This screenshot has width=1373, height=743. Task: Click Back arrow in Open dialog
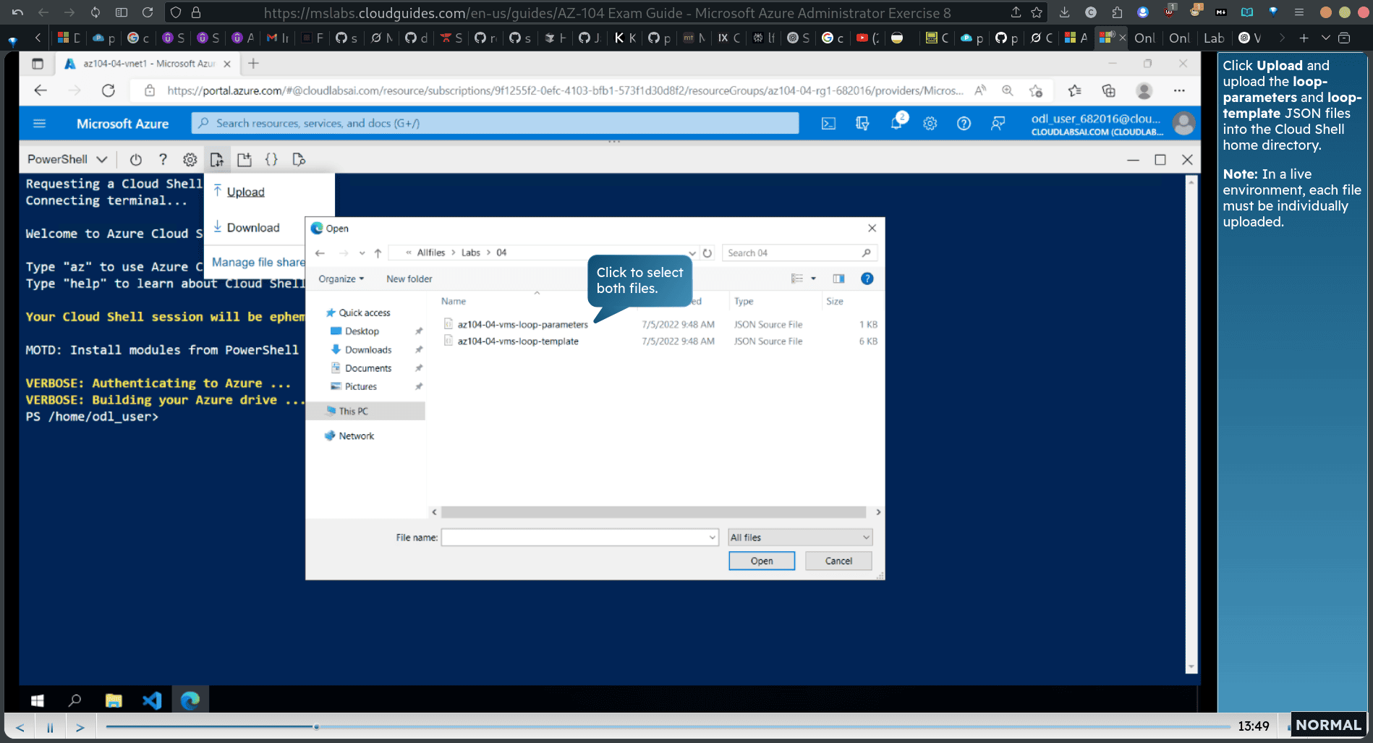pos(320,253)
